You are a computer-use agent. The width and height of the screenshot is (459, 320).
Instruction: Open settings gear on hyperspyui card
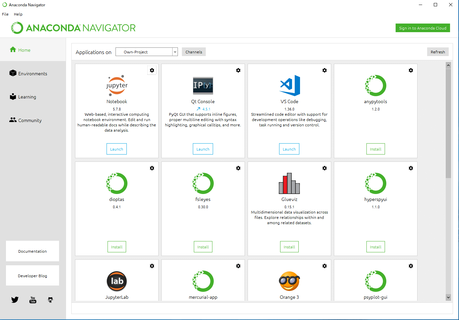click(x=411, y=168)
